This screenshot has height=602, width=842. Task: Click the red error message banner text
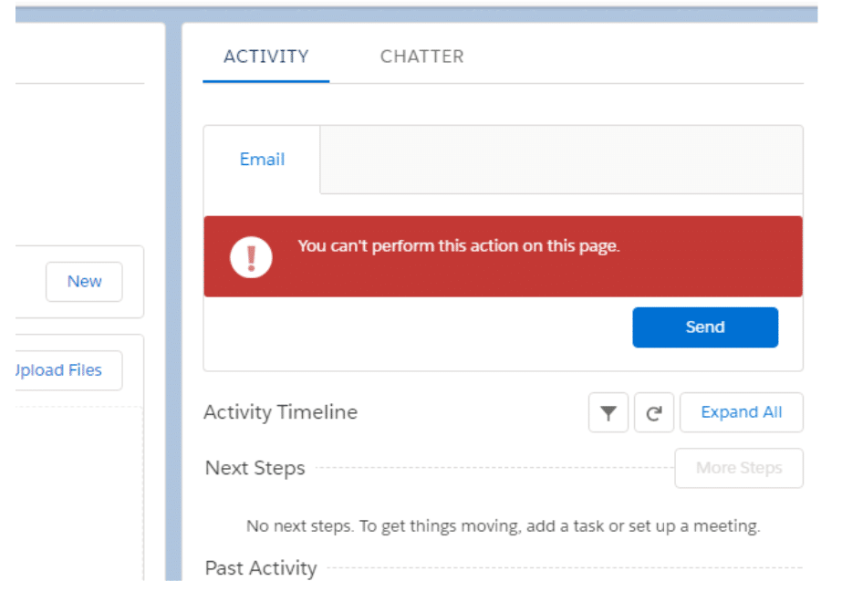pyautogui.click(x=458, y=246)
